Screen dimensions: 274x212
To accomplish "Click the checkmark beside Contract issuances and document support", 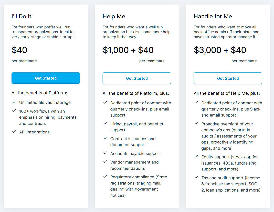I will point(105,138).
